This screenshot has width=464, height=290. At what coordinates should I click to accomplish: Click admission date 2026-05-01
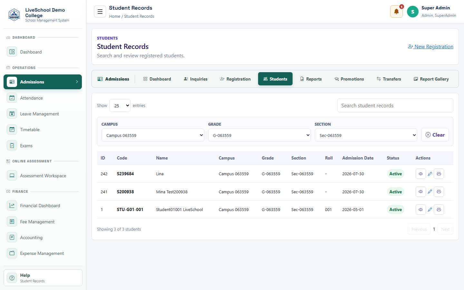pos(353,209)
